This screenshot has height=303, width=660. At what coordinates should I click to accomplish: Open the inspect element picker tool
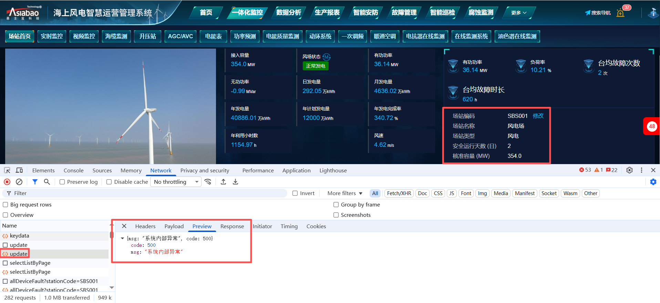[7, 170]
